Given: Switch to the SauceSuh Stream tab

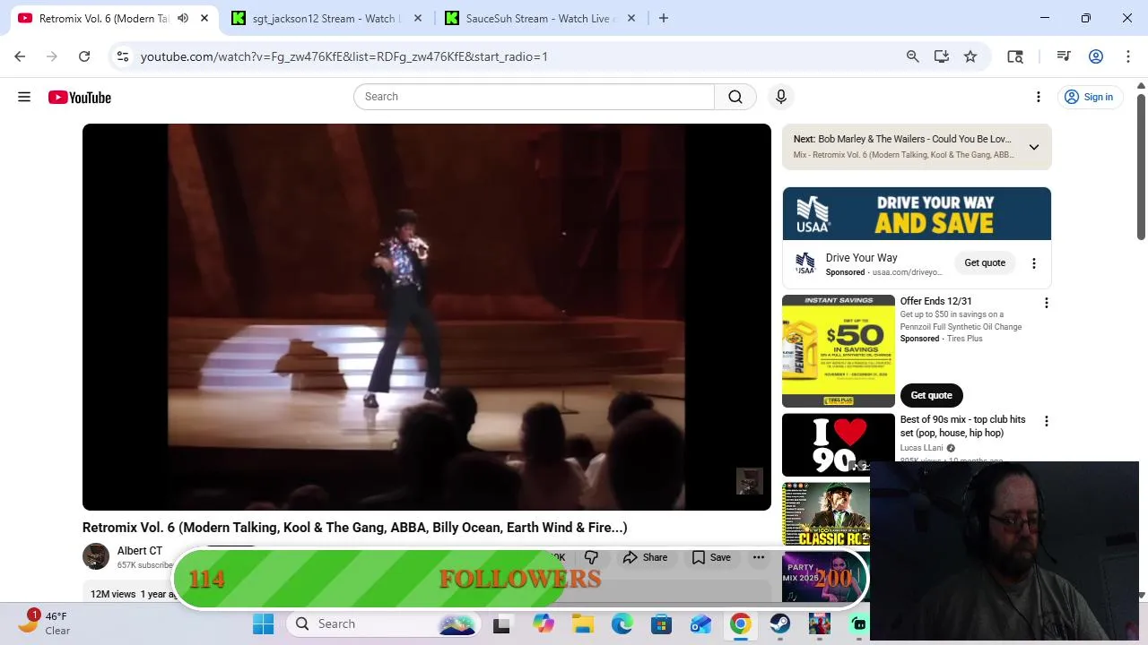Looking at the screenshot, I should click(538, 18).
